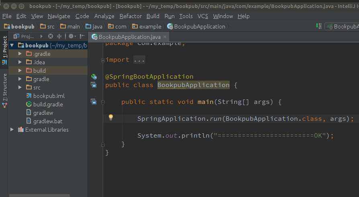Click the src breadcrumb in navigation bar
Image resolution: width=359 pixels, height=197 pixels.
click(47, 26)
